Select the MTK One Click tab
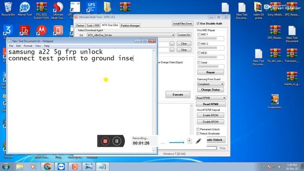This screenshot has height=171, width=304. [110, 25]
